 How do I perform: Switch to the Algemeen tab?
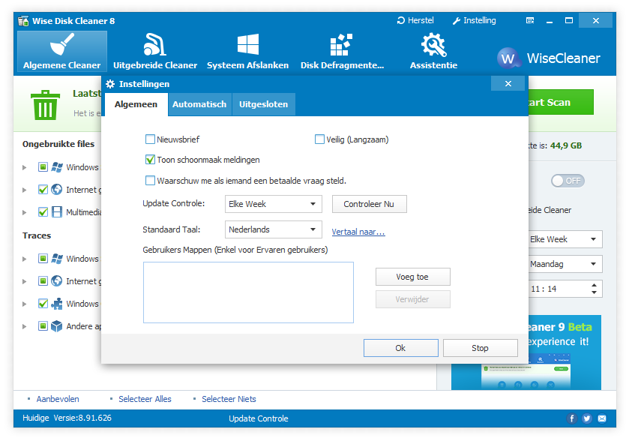pos(136,104)
